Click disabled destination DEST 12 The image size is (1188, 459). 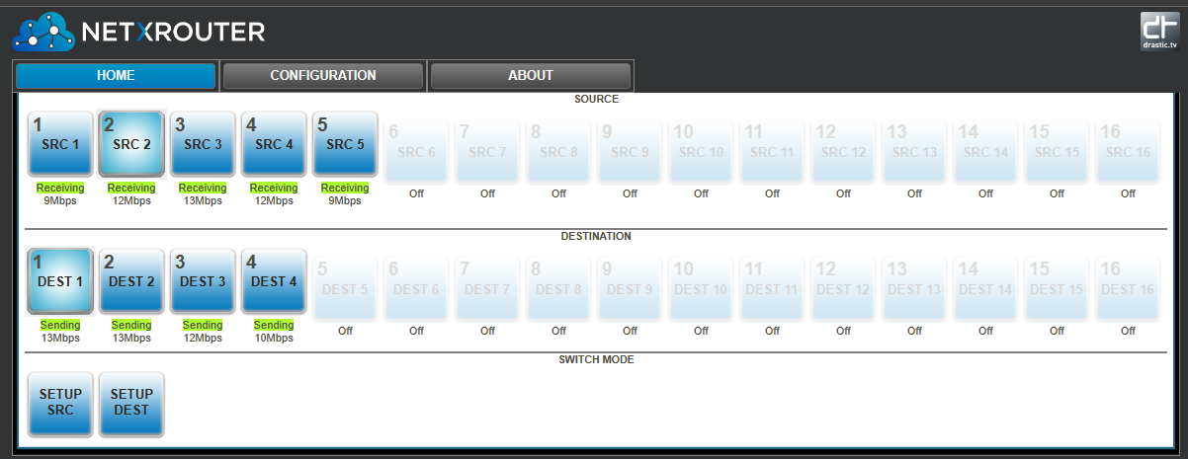843,288
